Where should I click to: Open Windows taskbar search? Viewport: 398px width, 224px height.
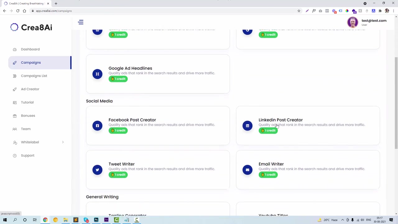[x=15, y=220]
